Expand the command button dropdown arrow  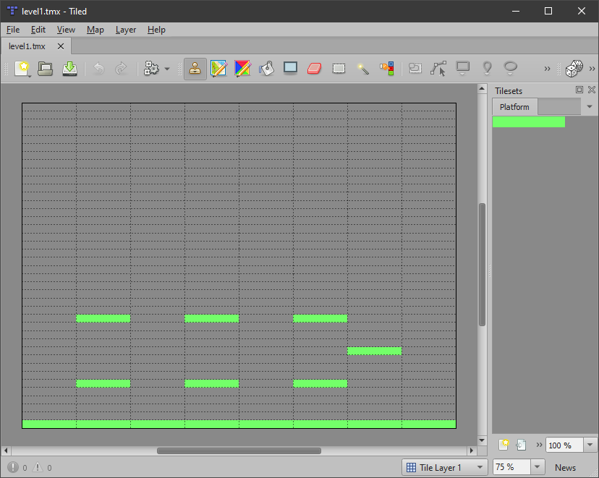(x=167, y=69)
